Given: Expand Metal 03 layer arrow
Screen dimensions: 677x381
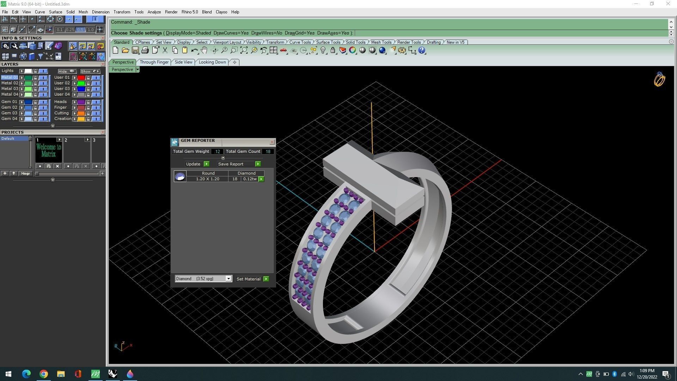Looking at the screenshot, I should click(x=22, y=89).
